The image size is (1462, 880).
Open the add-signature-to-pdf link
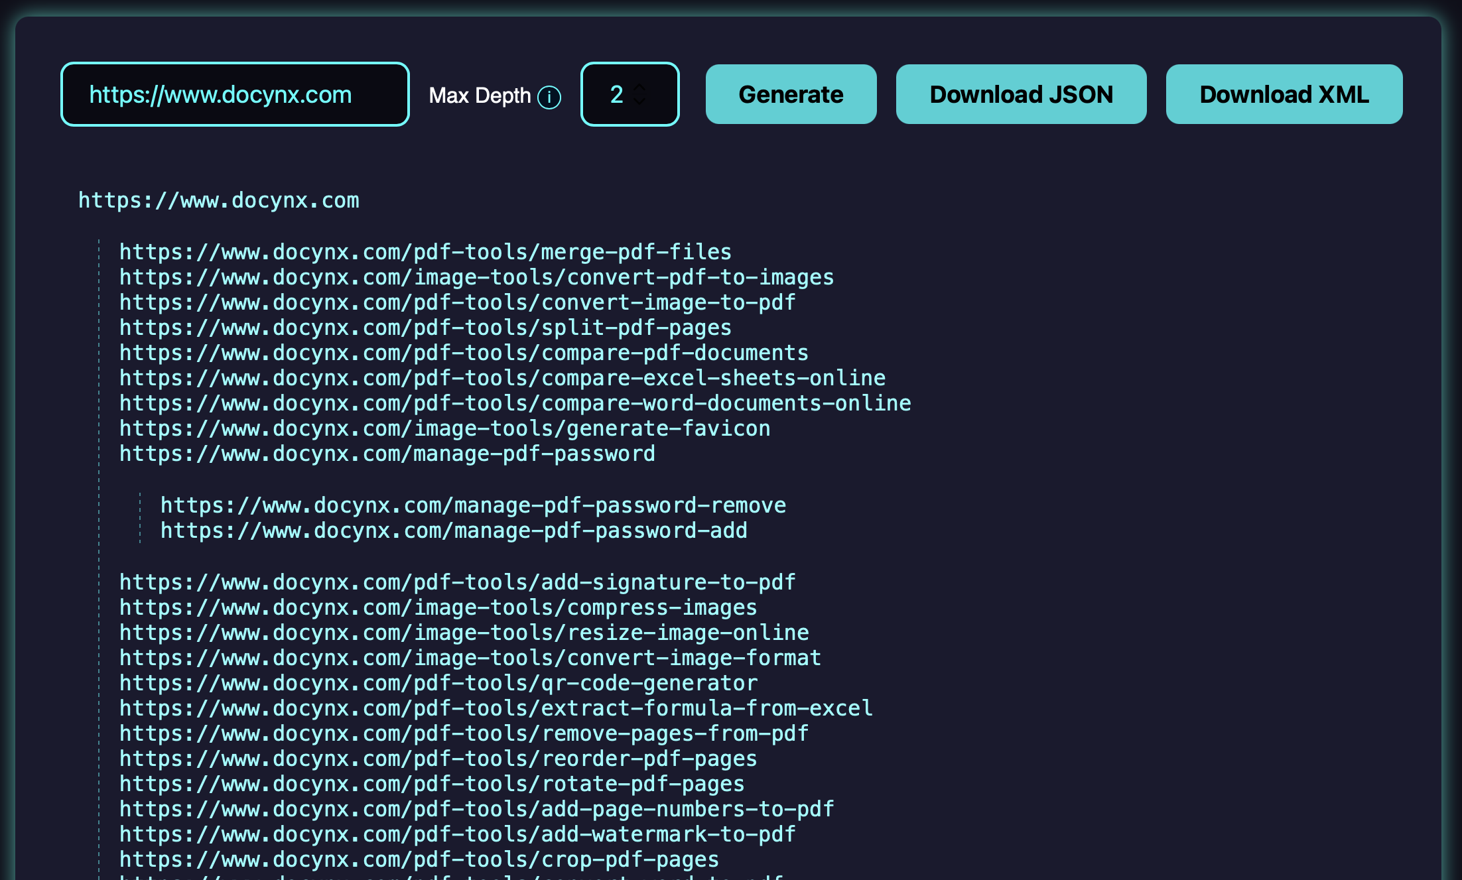coord(457,582)
